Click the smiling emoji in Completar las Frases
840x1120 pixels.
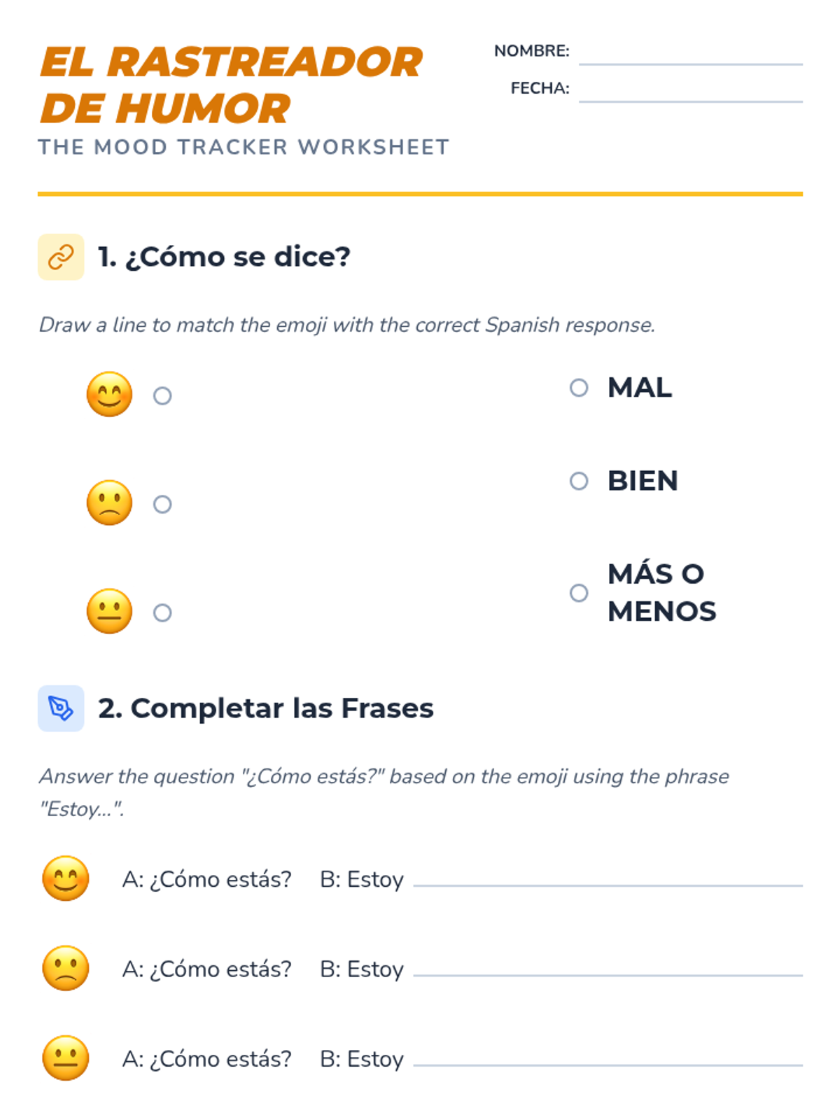(x=66, y=878)
